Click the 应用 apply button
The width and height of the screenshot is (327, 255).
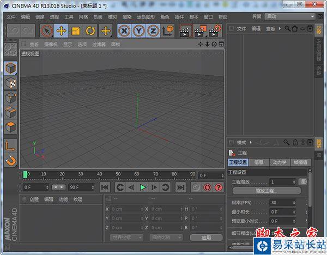[x=206, y=238]
